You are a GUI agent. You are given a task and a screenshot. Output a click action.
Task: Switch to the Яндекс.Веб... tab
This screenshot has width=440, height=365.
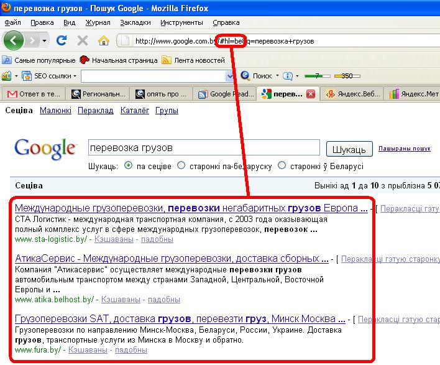click(352, 94)
